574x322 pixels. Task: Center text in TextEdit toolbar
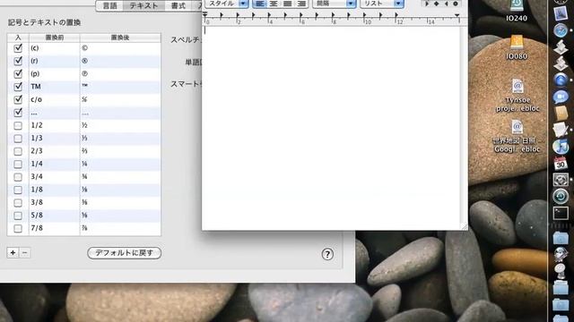(x=274, y=4)
